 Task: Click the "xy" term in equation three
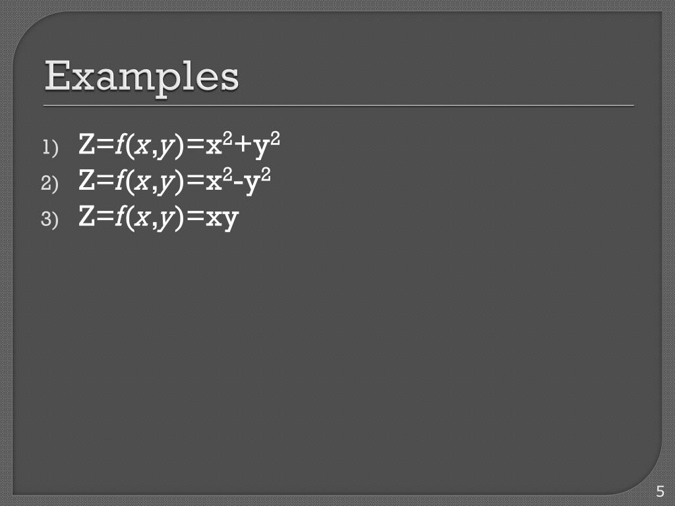(x=222, y=219)
